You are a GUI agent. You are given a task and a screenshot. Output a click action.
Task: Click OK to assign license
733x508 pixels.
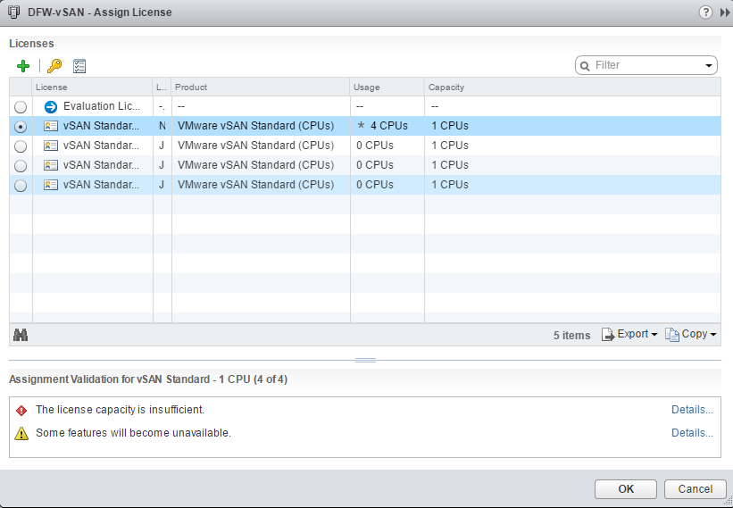coord(626,489)
